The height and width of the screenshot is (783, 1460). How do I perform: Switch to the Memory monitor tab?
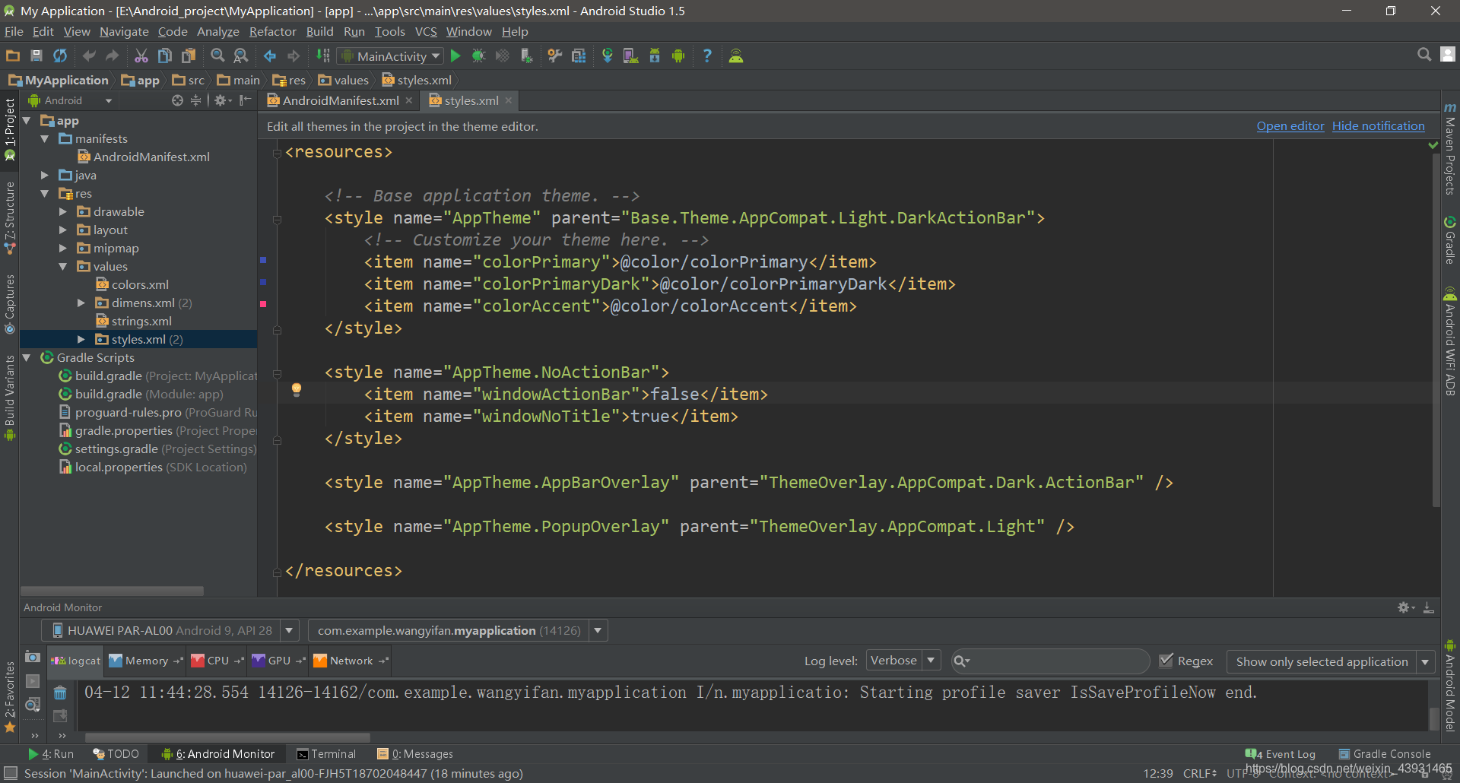(x=146, y=661)
